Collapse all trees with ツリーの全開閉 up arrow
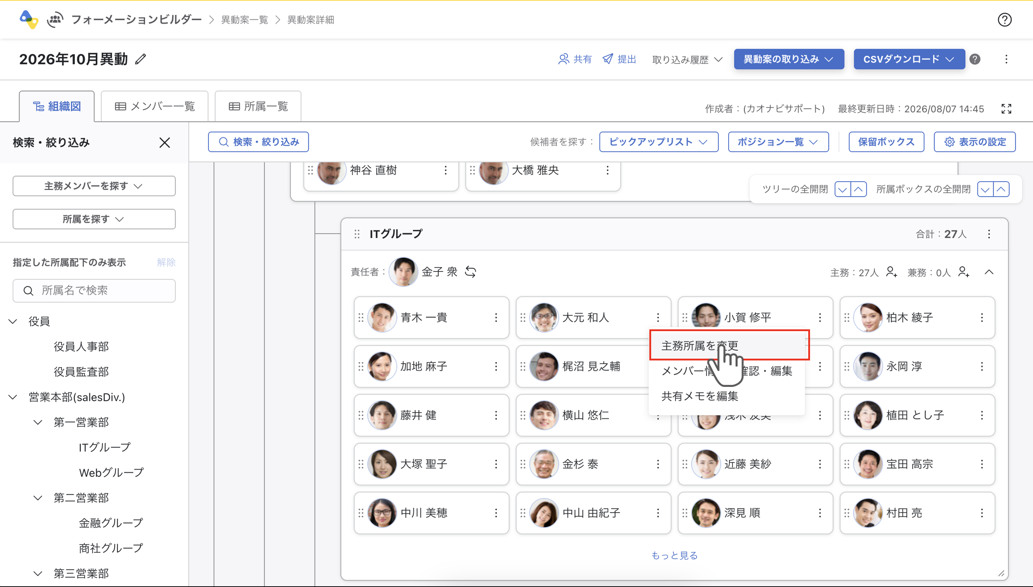The image size is (1033, 587). [859, 189]
